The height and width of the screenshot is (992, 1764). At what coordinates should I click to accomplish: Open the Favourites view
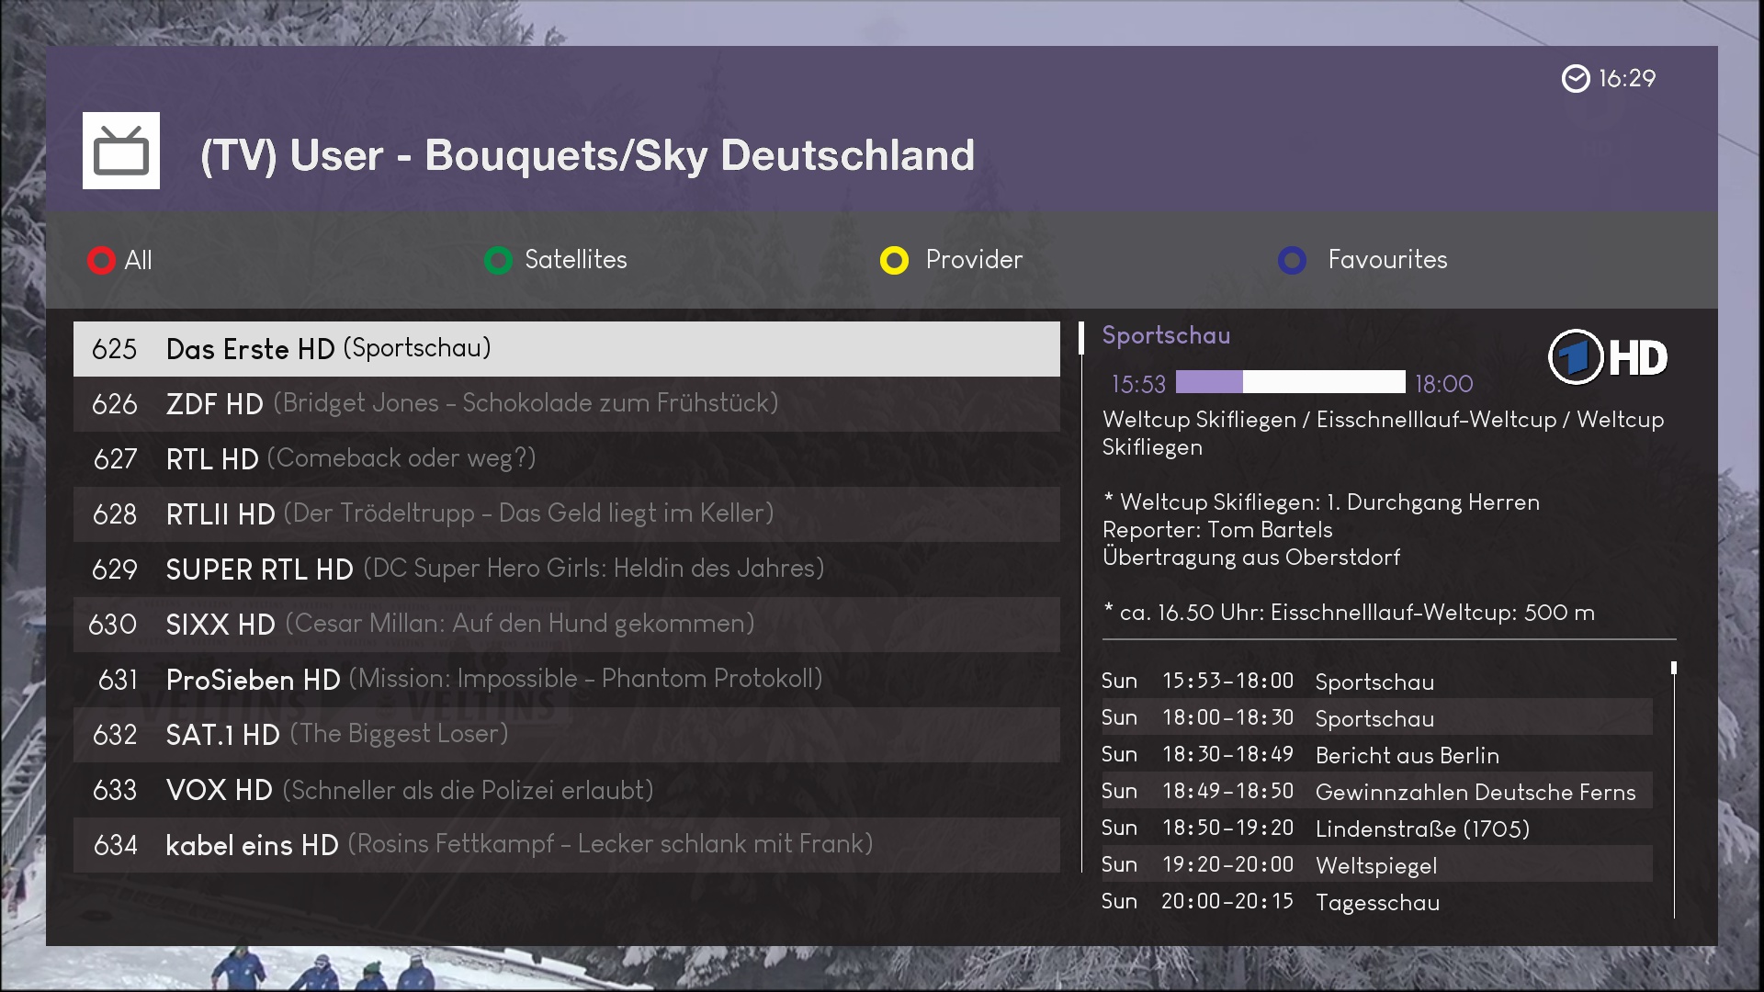[1363, 261]
